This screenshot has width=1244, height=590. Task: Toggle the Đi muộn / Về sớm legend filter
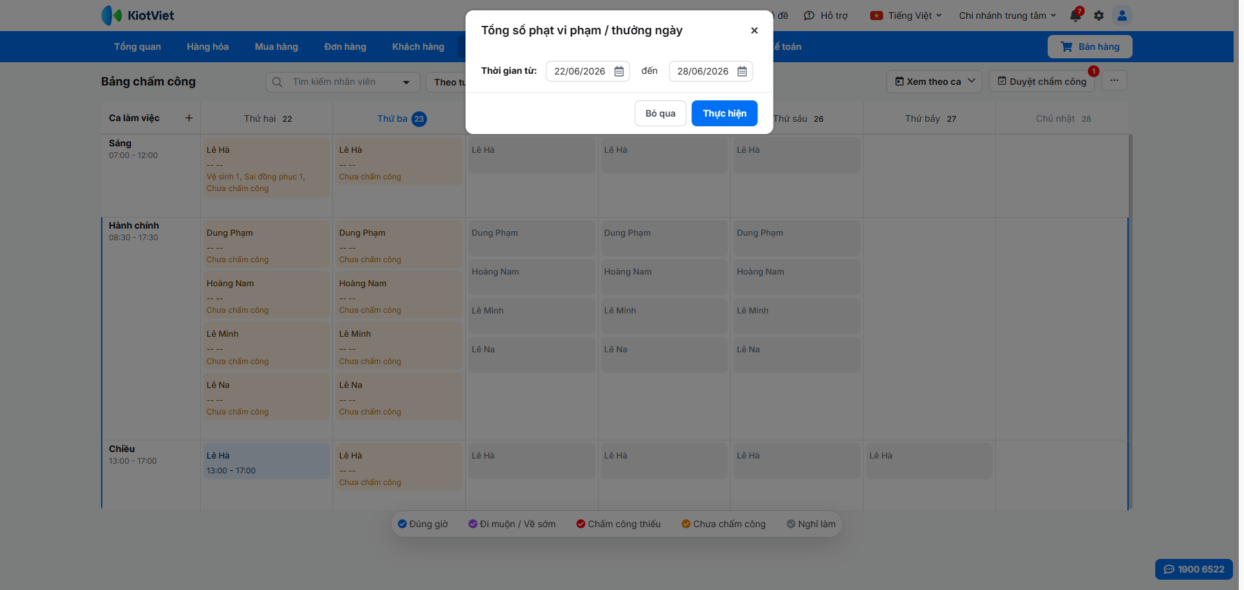pos(512,524)
